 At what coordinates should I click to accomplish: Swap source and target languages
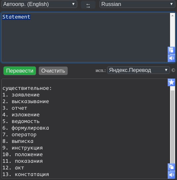point(88,5)
